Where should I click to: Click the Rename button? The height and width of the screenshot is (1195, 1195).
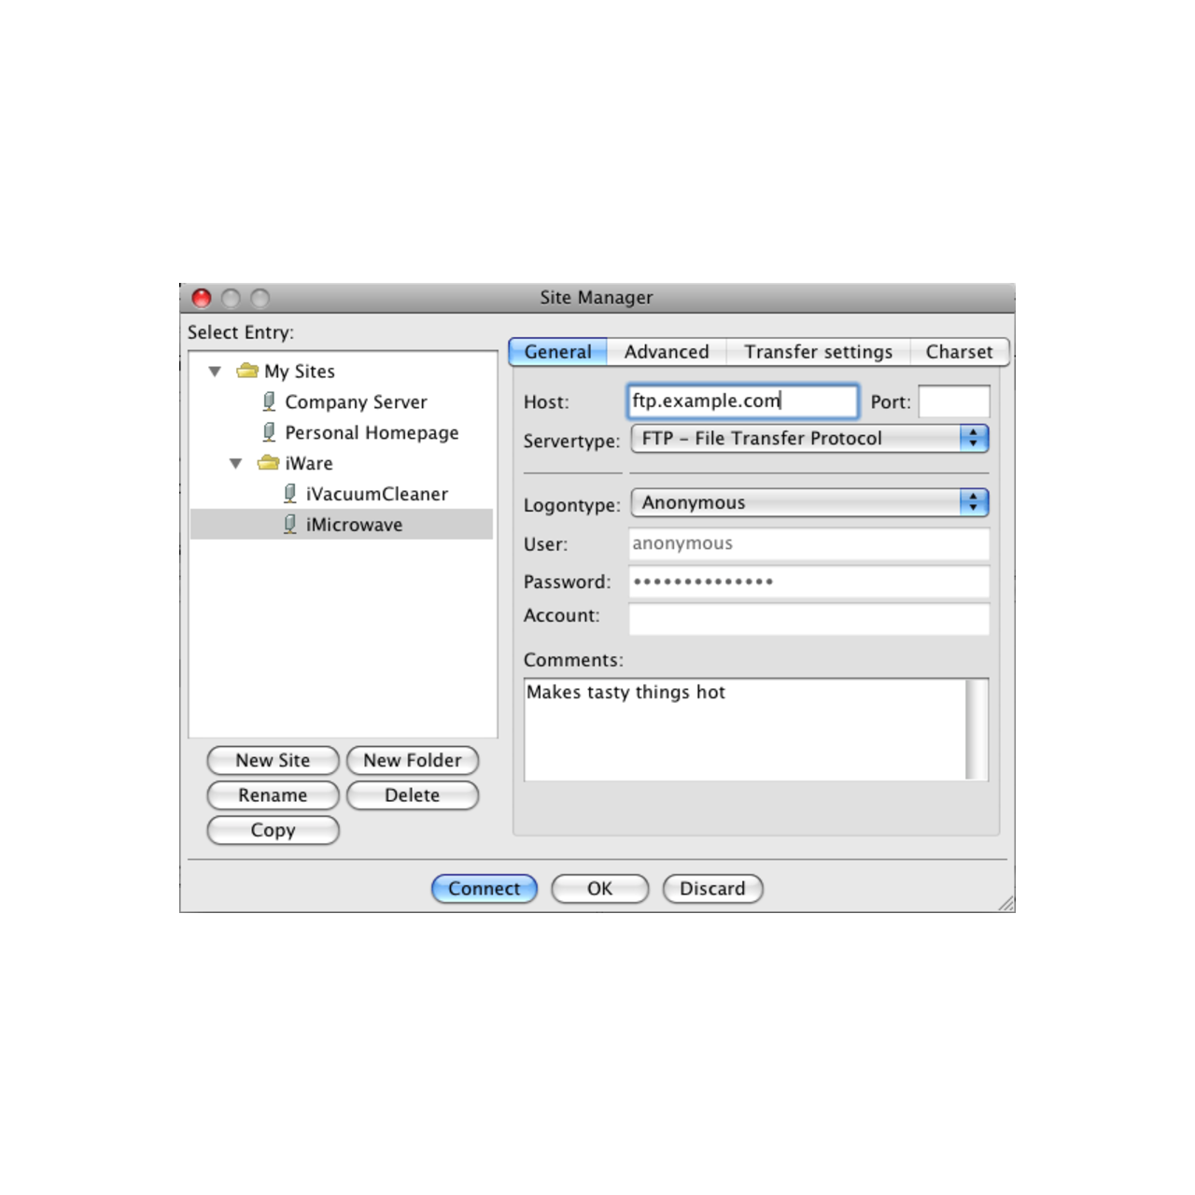click(x=273, y=794)
